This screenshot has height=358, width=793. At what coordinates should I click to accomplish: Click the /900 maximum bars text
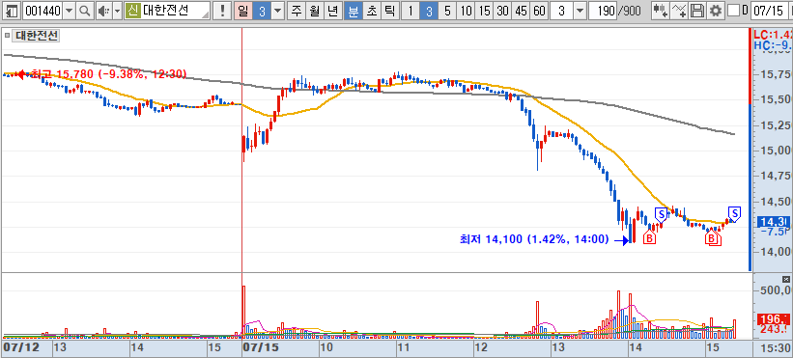(630, 11)
